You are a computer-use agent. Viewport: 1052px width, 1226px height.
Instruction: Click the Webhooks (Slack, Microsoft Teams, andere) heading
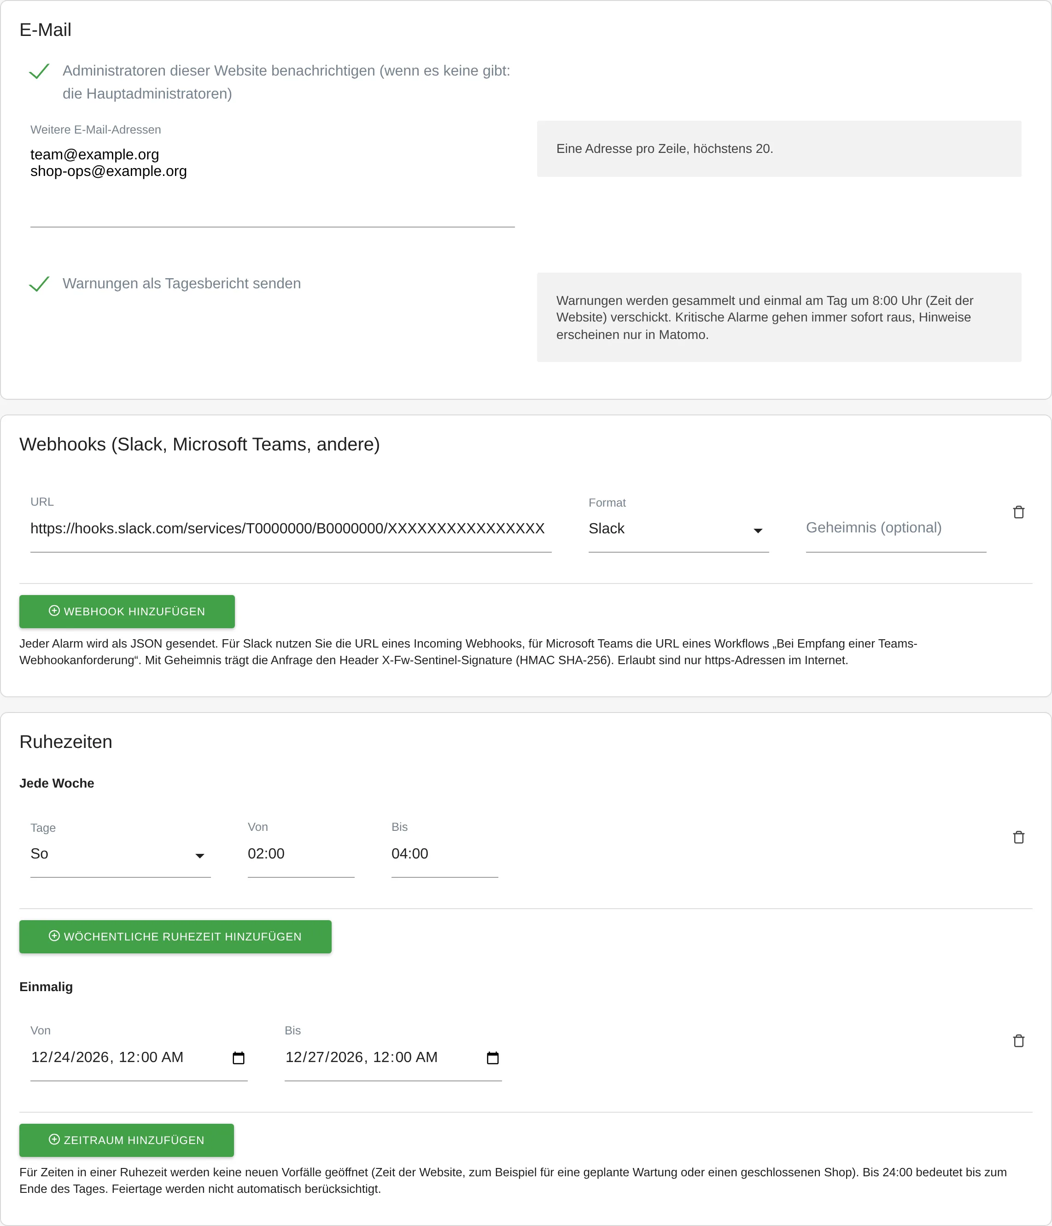199,444
